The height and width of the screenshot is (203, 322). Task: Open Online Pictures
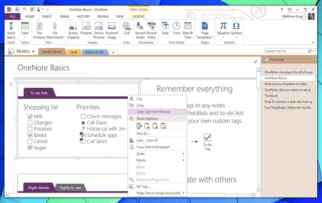(99, 30)
